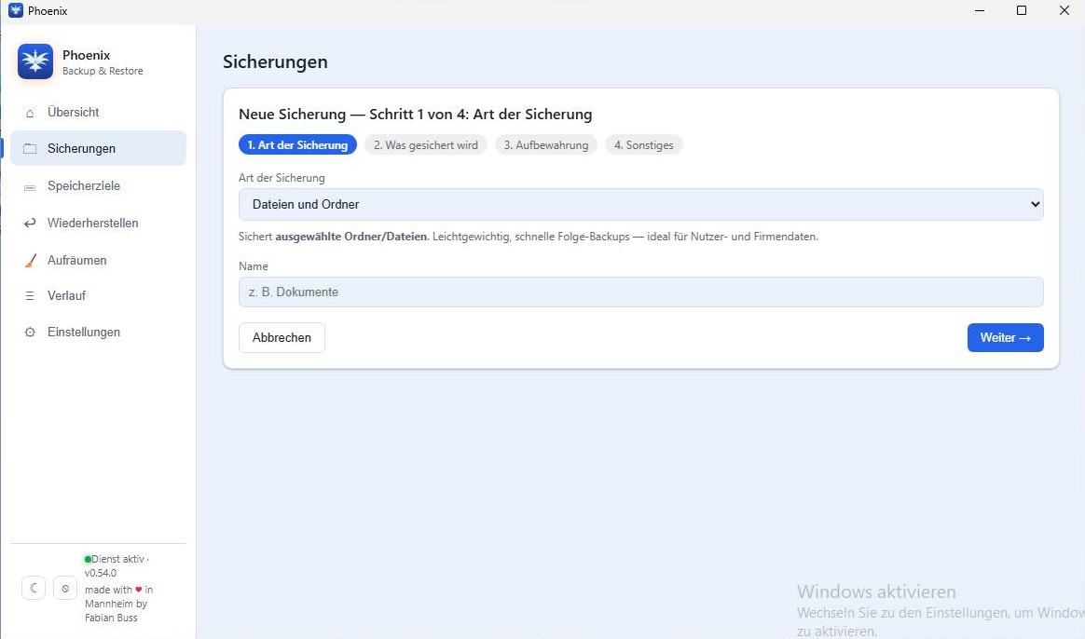Open Speicherziele section

tap(98, 186)
